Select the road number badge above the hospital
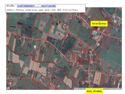Image resolution: width=125 pixels, height=94 pixels. (x=91, y=55)
